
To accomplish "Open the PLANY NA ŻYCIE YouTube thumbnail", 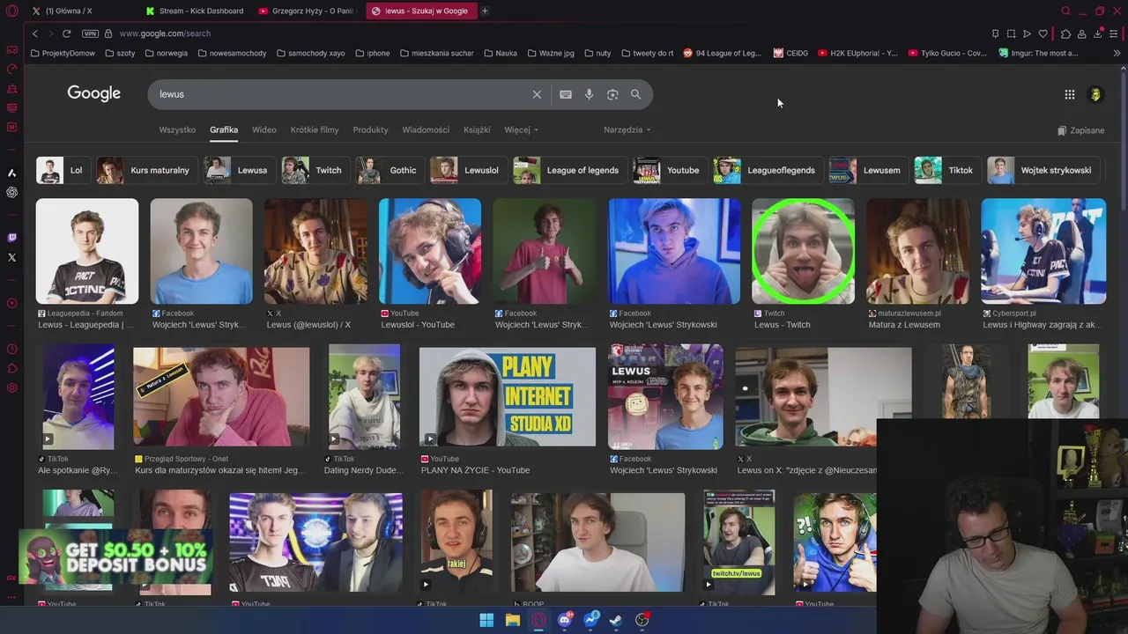I will coord(508,396).
